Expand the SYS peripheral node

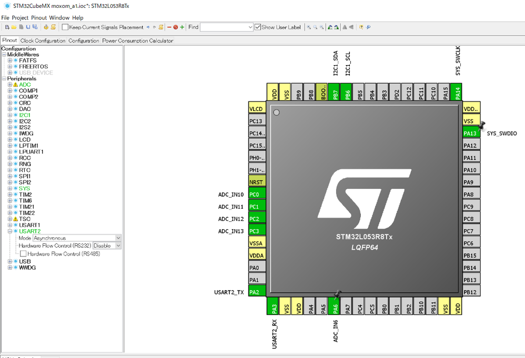[x=9, y=188]
